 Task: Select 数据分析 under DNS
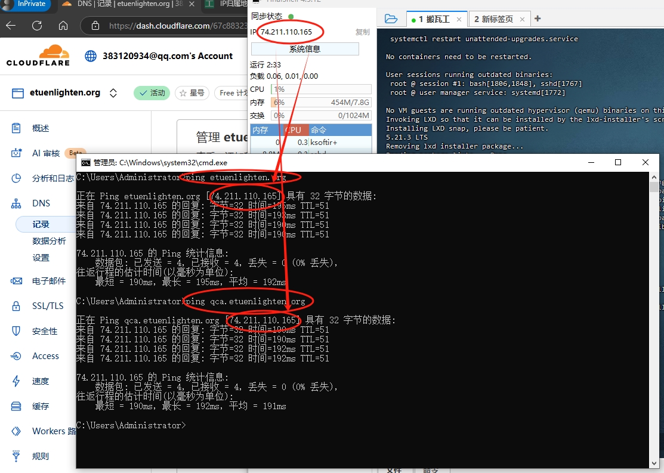point(49,241)
